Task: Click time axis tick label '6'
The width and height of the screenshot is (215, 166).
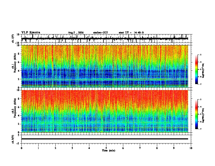Action: pyautogui.click(x=123, y=148)
